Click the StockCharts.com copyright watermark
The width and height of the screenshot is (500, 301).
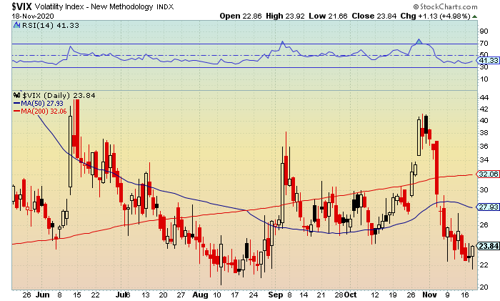446,6
